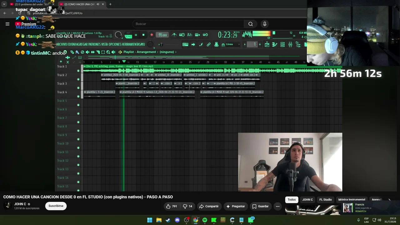Select the playlist mute tool speaker icon
The image size is (400, 225).
87,52
